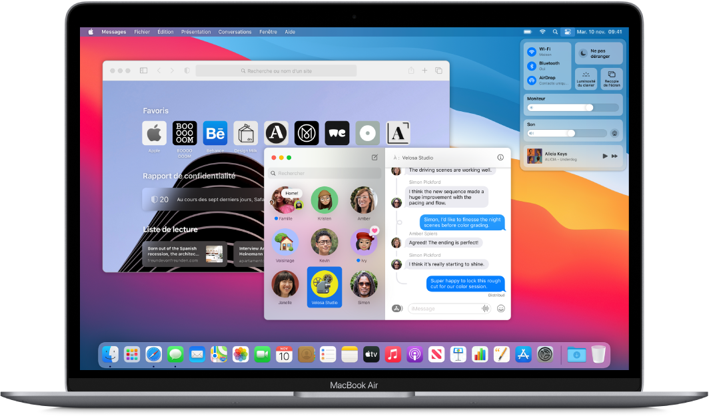
Task: Open Podcasts from the Dock
Action: click(415, 354)
